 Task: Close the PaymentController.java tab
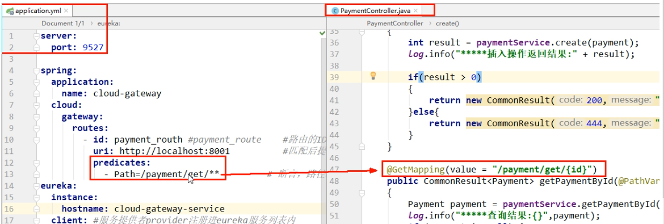click(x=416, y=11)
